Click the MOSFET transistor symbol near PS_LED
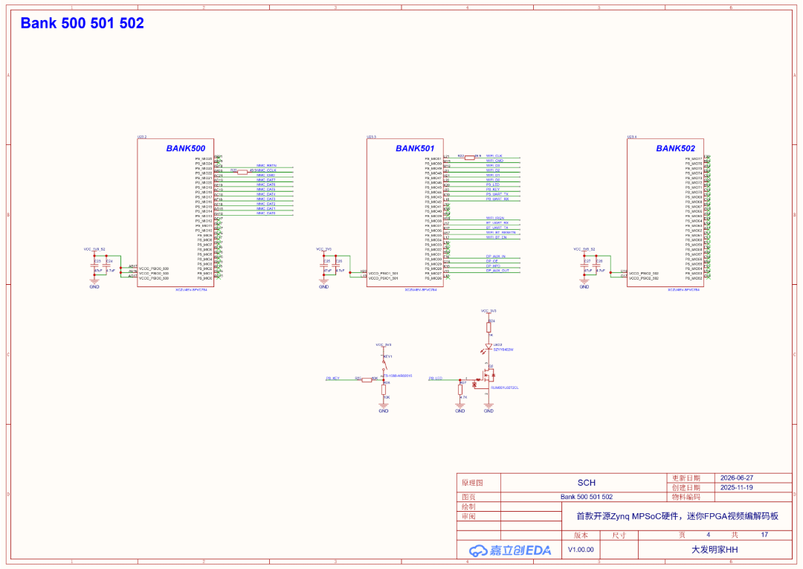The width and height of the screenshot is (803, 569). coord(485,379)
